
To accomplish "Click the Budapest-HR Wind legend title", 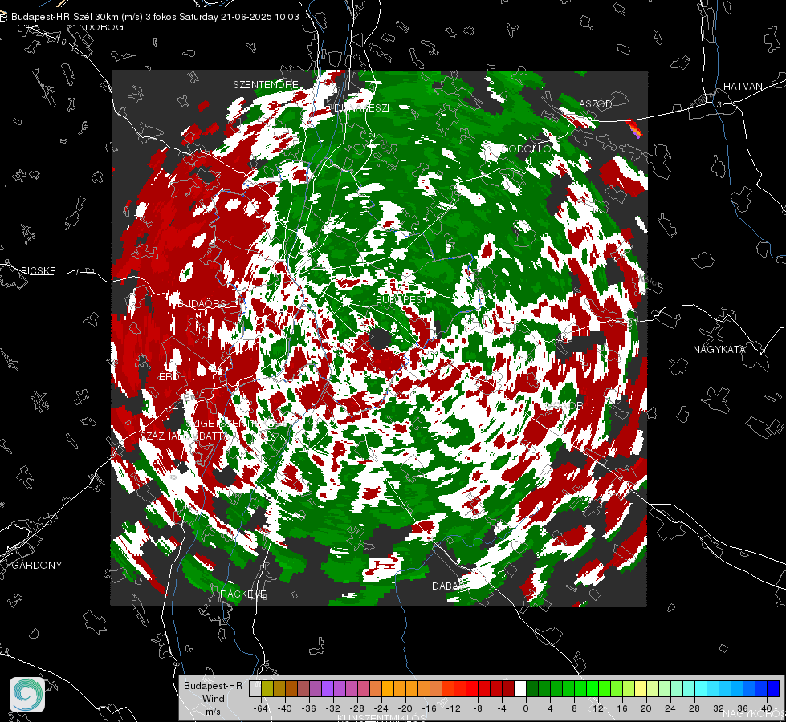I will click(213, 698).
